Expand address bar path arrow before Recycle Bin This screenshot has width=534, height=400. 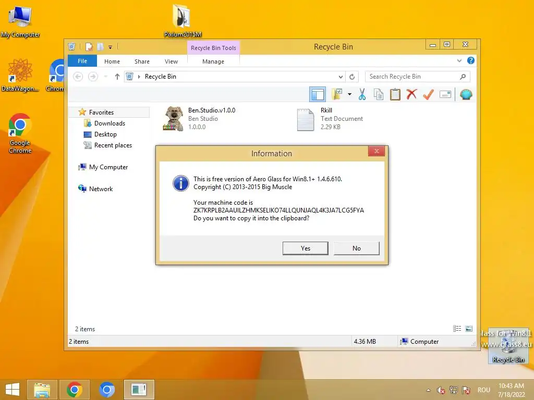coord(139,77)
